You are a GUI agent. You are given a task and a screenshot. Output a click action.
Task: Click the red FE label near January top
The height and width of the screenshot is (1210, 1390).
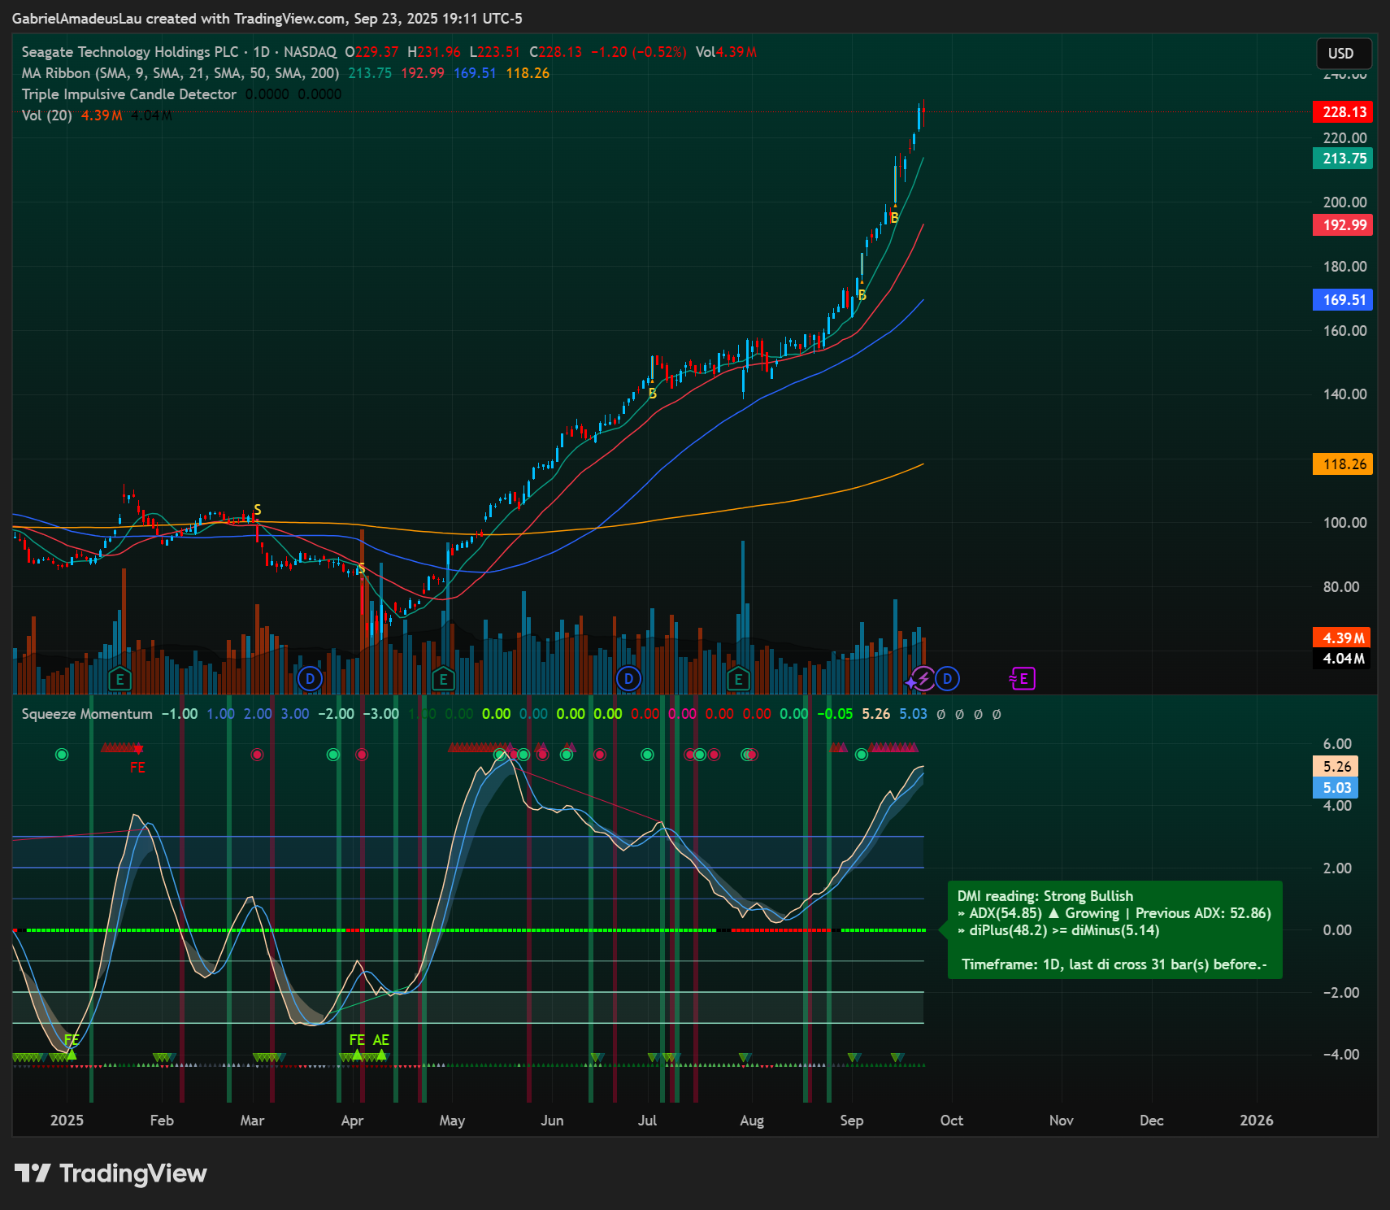[x=137, y=768]
